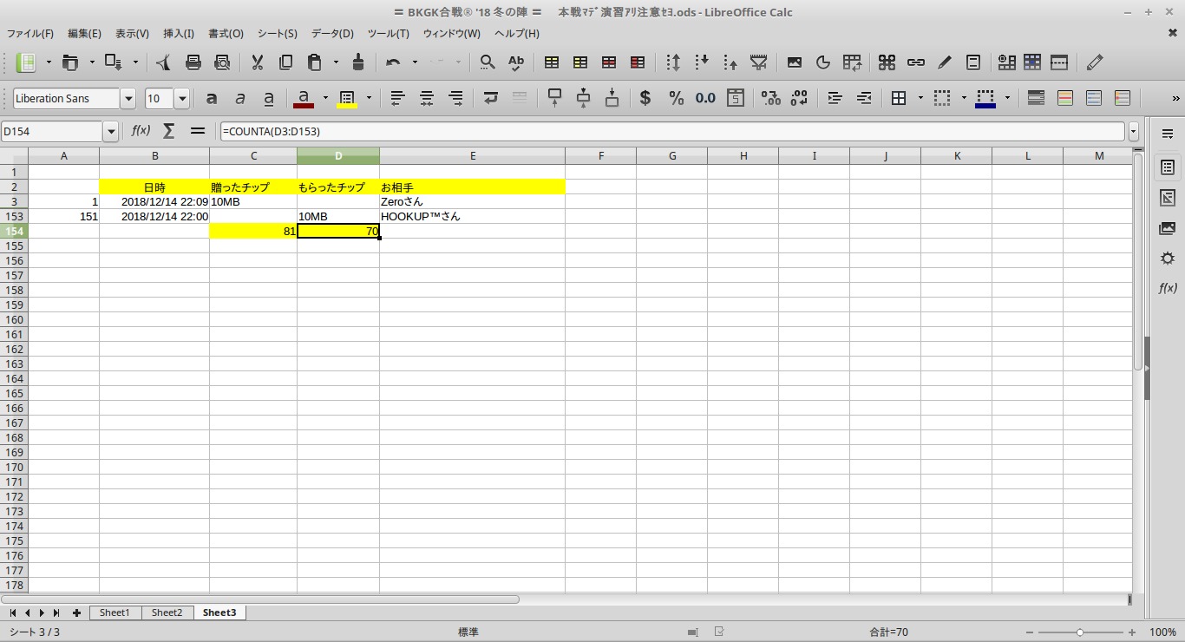1185x642 pixels.
Task: Sort ascending
Action: (x=702, y=62)
